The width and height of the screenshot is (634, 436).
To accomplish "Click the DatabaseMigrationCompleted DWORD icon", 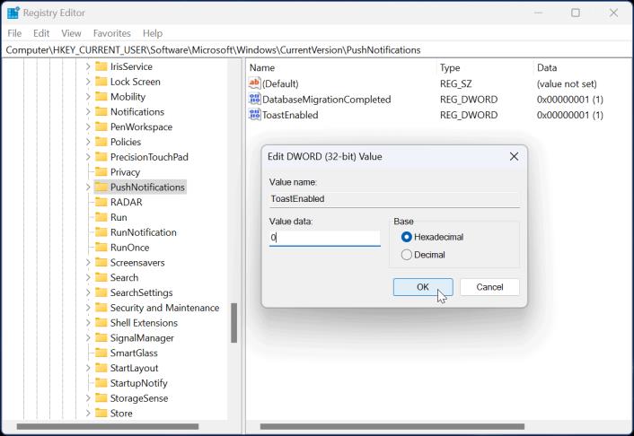I will [255, 99].
